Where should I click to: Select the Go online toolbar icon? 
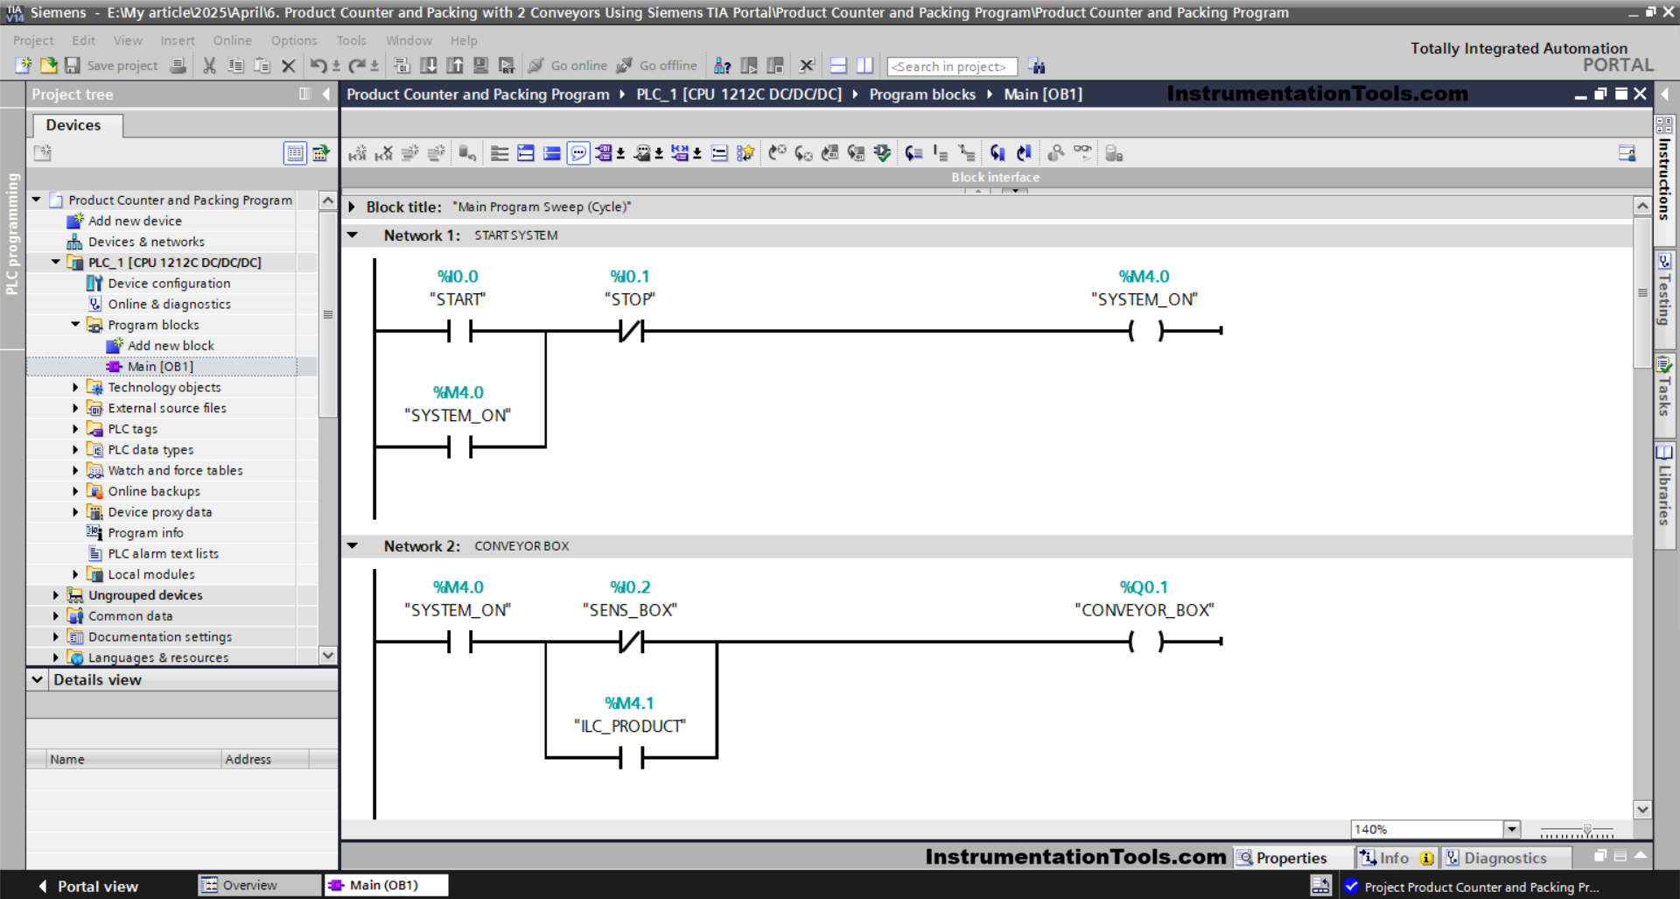[577, 66]
